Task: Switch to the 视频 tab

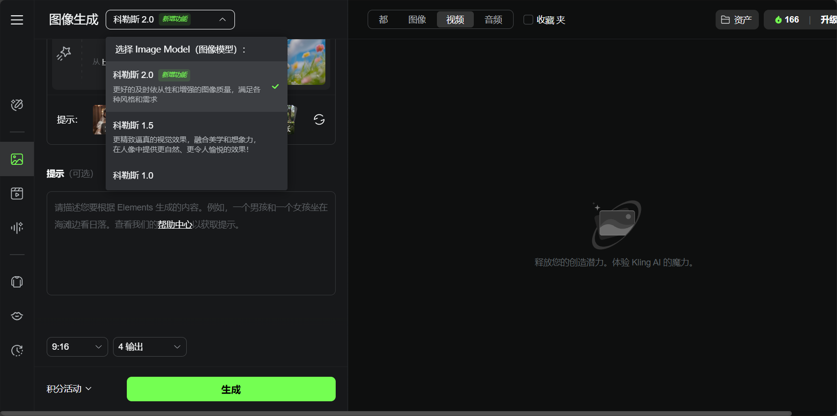Action: (x=455, y=20)
